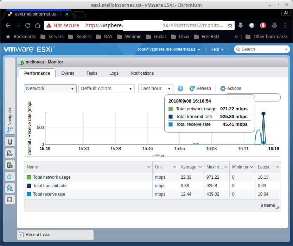Viewport: 293px width, 246px height.
Task: Switch to the Events tab
Action: click(68, 73)
